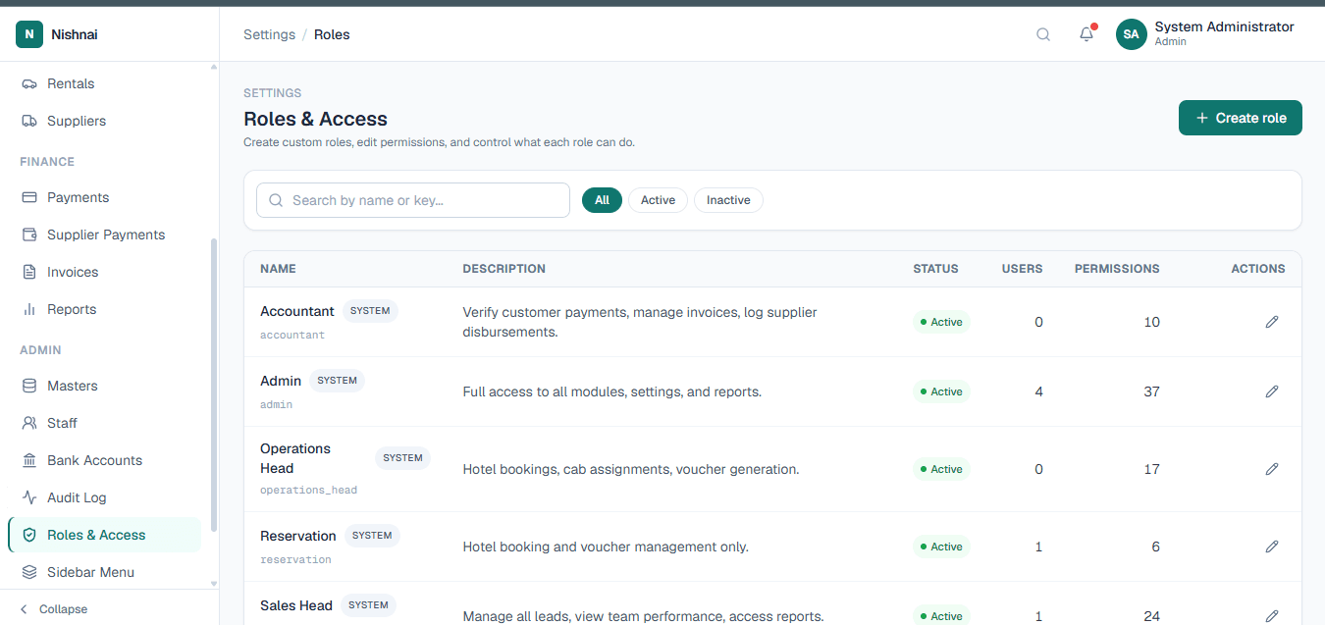This screenshot has width=1325, height=625.
Task: Click the Roles & Access shield icon
Action: click(x=29, y=535)
